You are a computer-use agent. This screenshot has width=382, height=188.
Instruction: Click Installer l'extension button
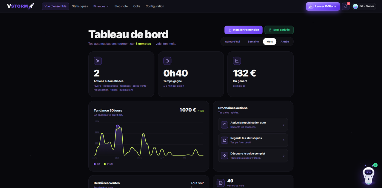(x=244, y=30)
